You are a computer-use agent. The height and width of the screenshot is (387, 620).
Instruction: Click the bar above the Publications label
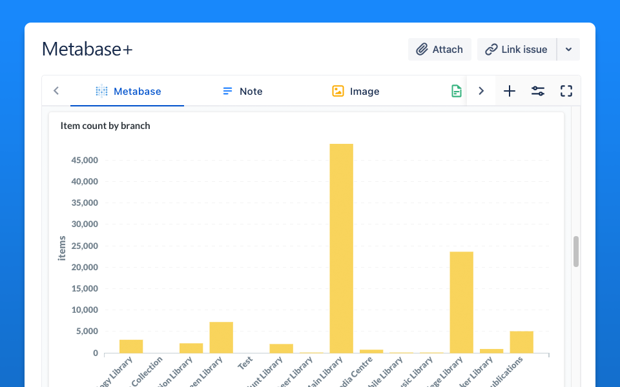pos(522,342)
